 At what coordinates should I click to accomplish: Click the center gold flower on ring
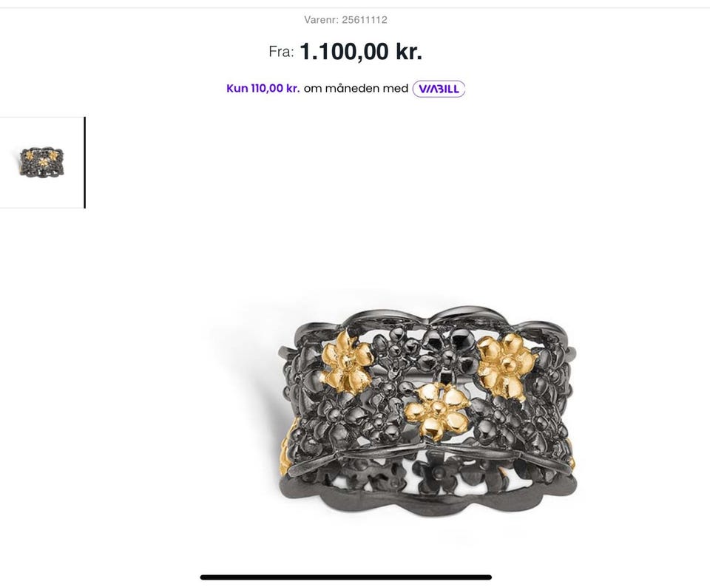(436, 410)
